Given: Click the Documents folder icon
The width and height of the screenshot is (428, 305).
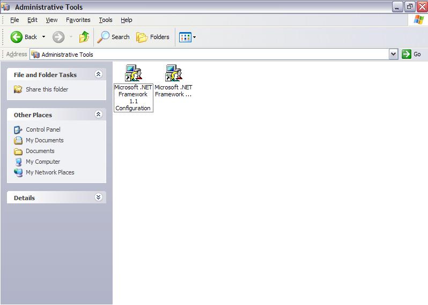Looking at the screenshot, I should point(18,151).
